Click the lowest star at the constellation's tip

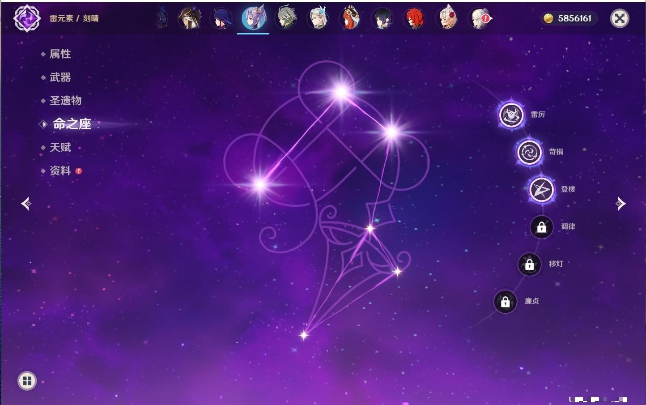click(304, 335)
